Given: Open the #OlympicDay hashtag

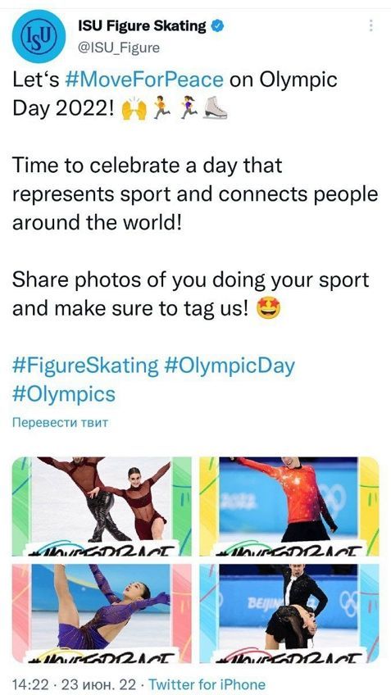Looking at the screenshot, I should (x=229, y=366).
